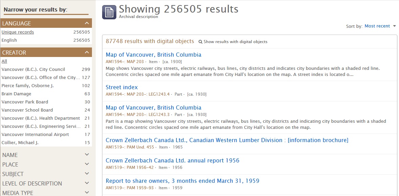Open Crown Zellerbach annual report 1956
The width and height of the screenshot is (399, 196).
point(172,160)
